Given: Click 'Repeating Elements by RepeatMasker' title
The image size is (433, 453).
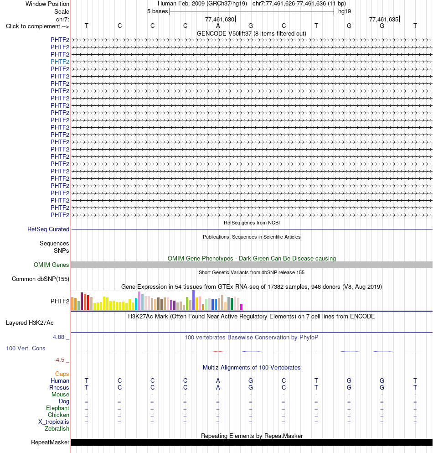Looking at the screenshot, I should 252,436.
